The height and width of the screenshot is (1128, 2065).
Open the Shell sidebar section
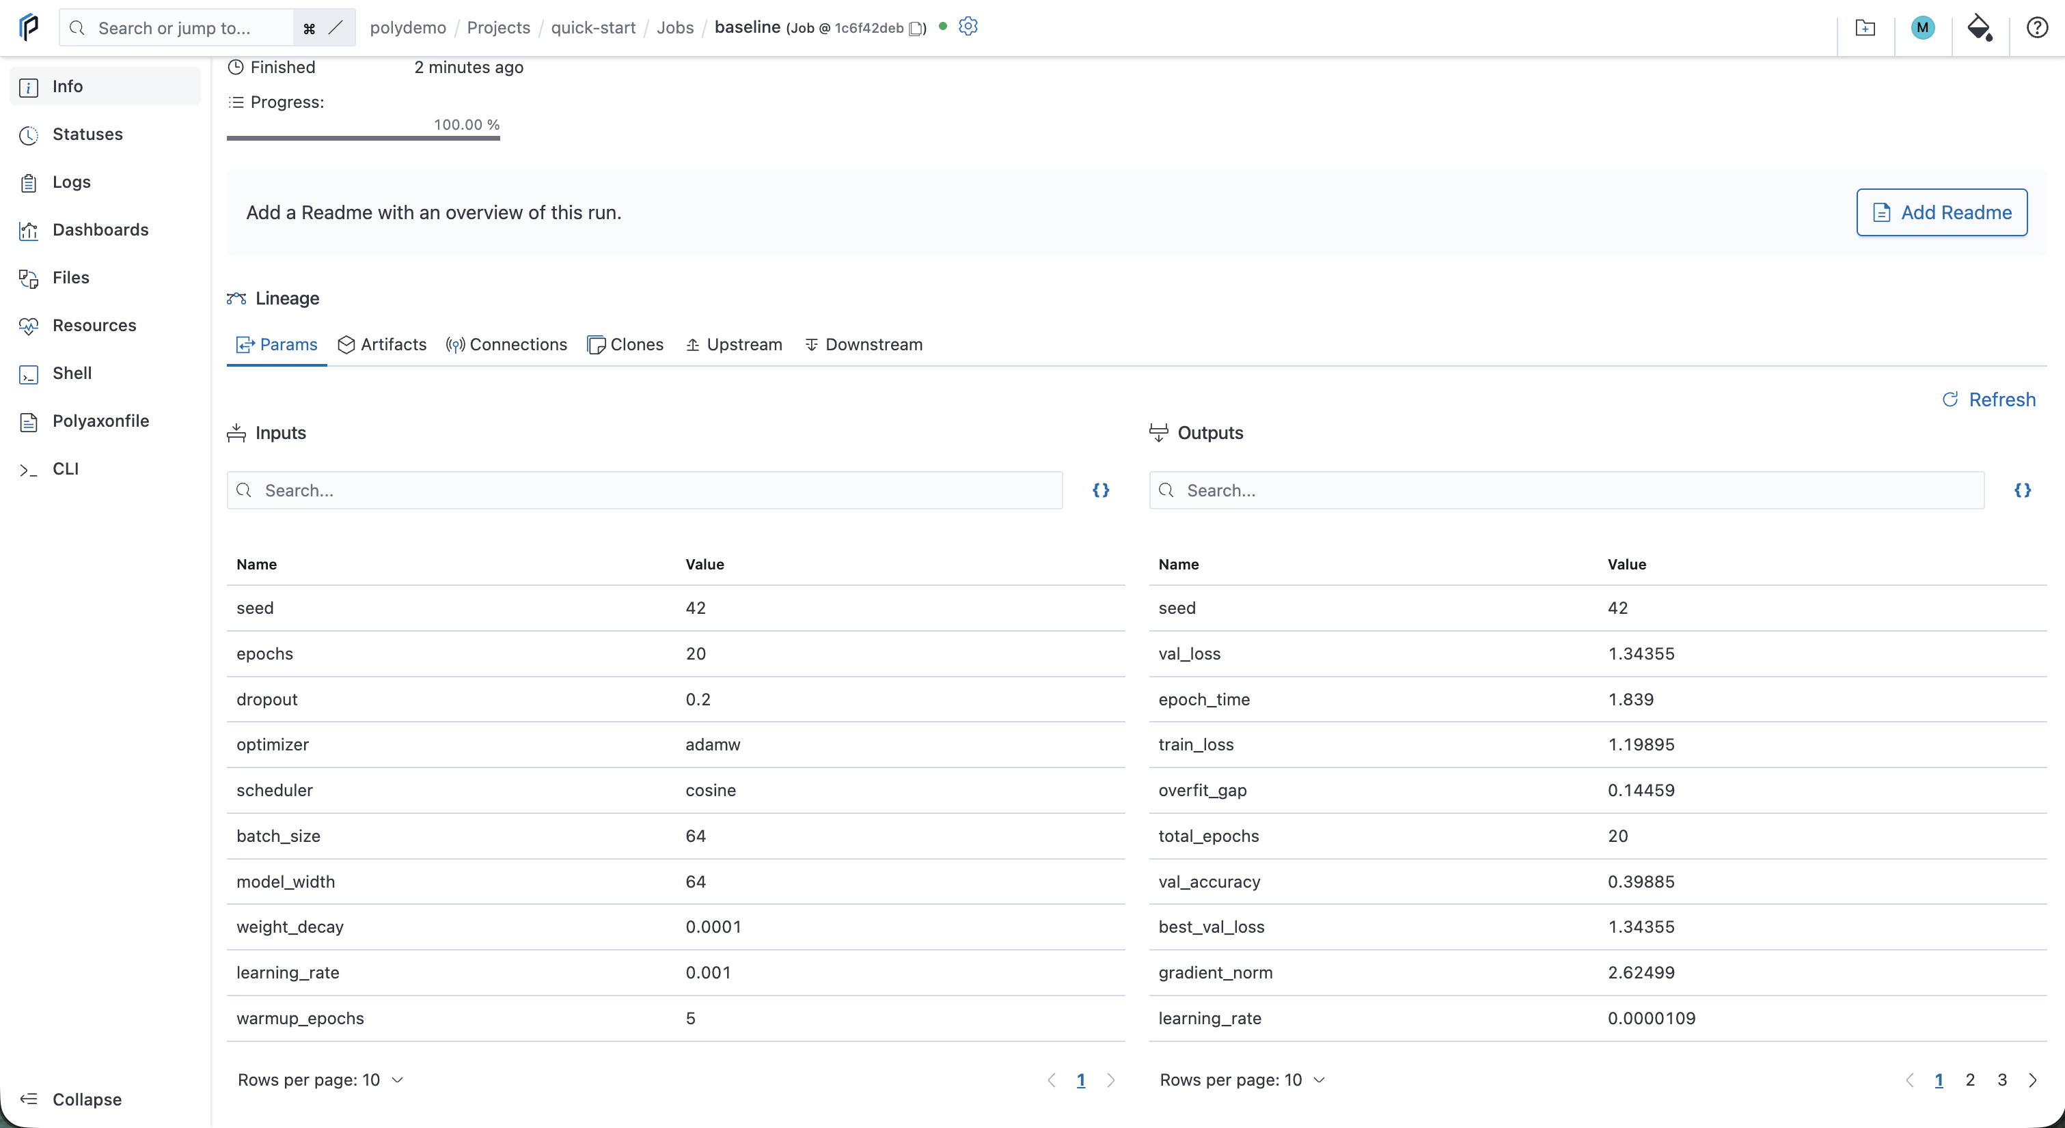(105, 373)
